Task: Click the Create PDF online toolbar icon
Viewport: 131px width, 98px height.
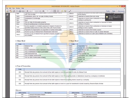Action: click(x=8, y=11)
